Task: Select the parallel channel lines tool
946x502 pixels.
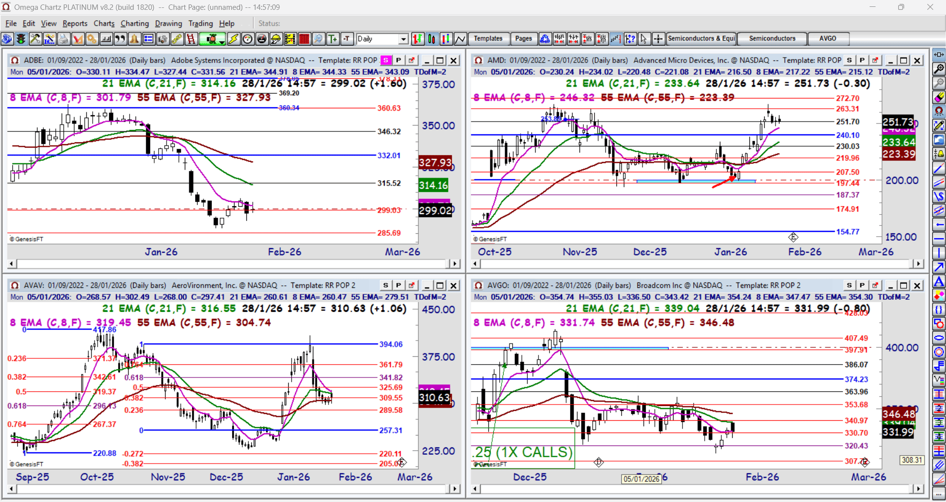Action: pyautogui.click(x=939, y=183)
